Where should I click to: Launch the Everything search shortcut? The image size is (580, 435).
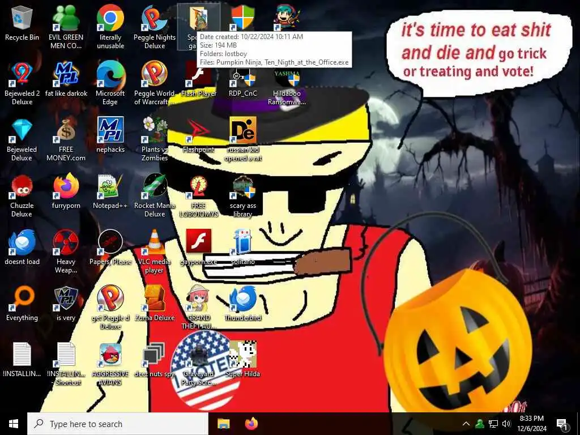pyautogui.click(x=22, y=304)
